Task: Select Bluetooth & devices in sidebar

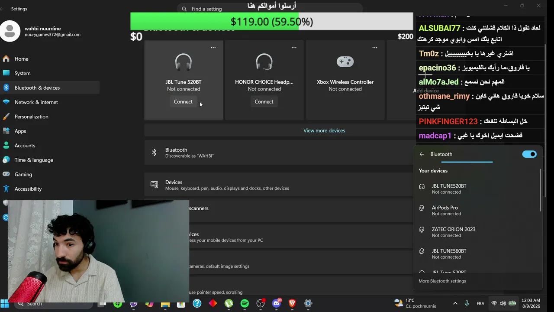Action: (50, 88)
